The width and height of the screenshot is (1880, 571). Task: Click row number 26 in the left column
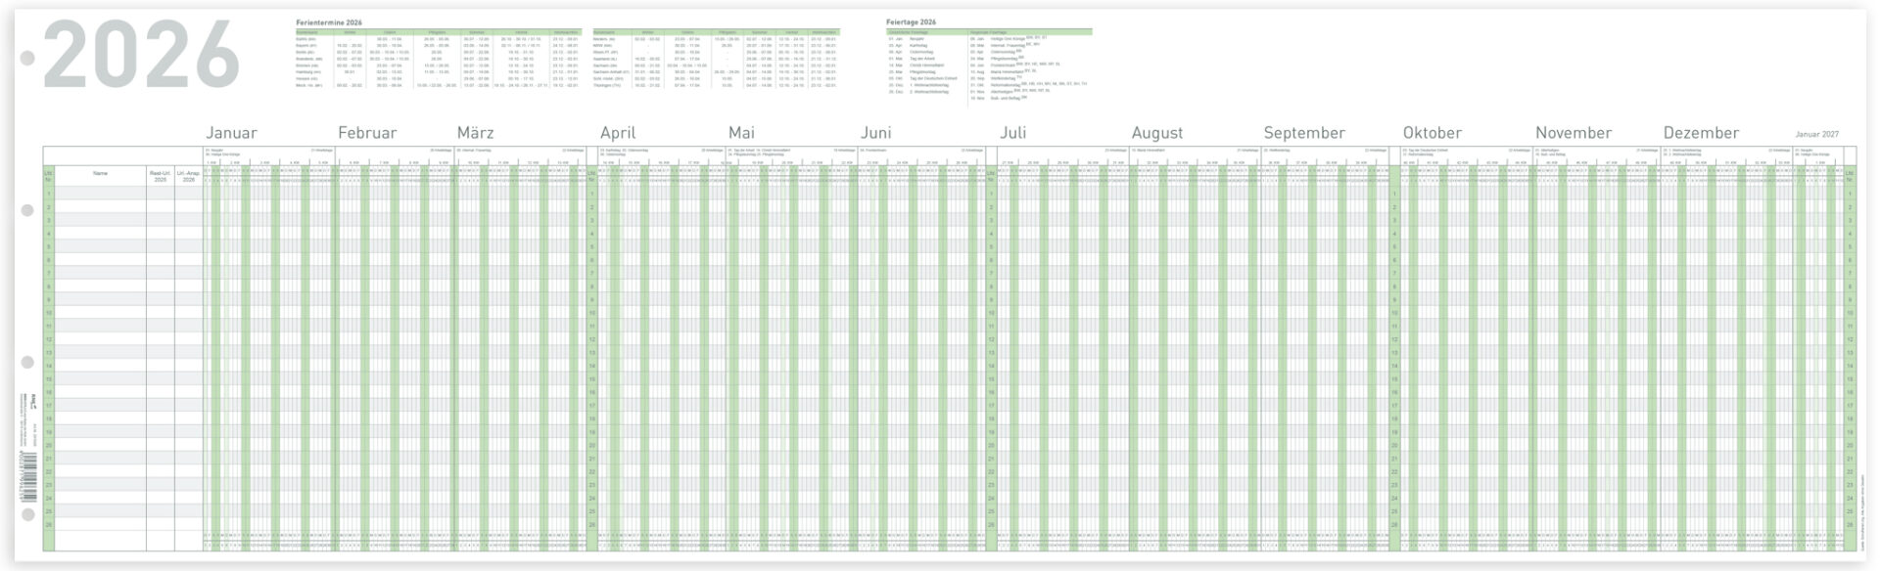48,524
